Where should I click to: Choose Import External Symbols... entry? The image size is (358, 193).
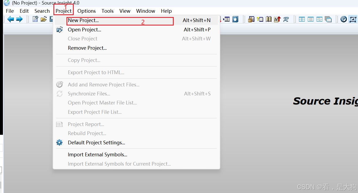coord(136,154)
